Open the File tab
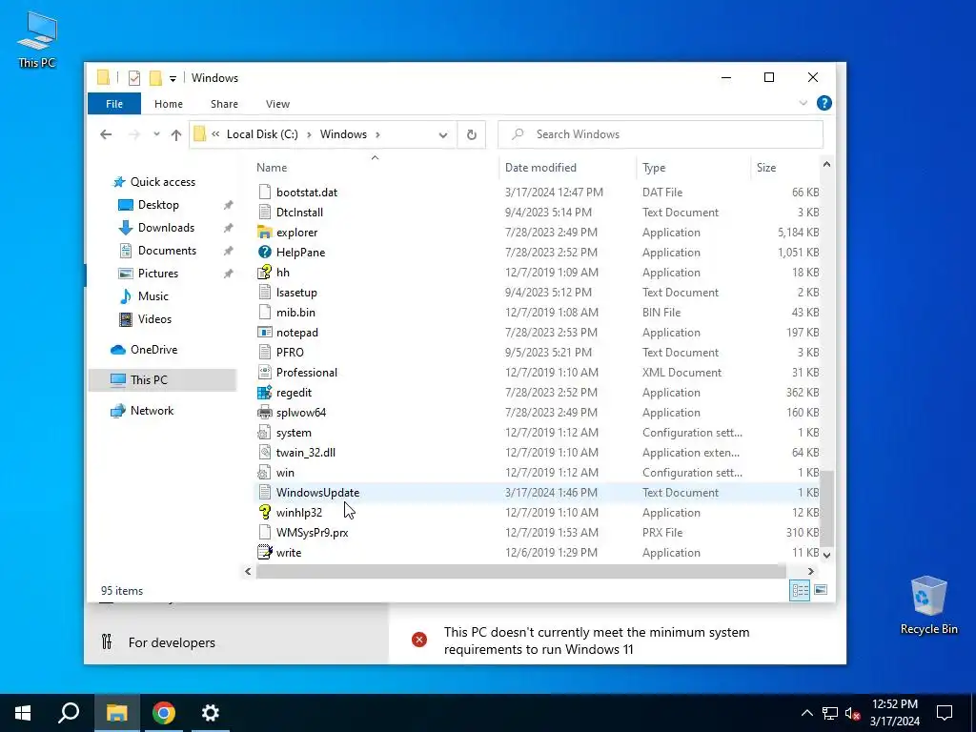The height and width of the screenshot is (732, 976). click(x=114, y=104)
